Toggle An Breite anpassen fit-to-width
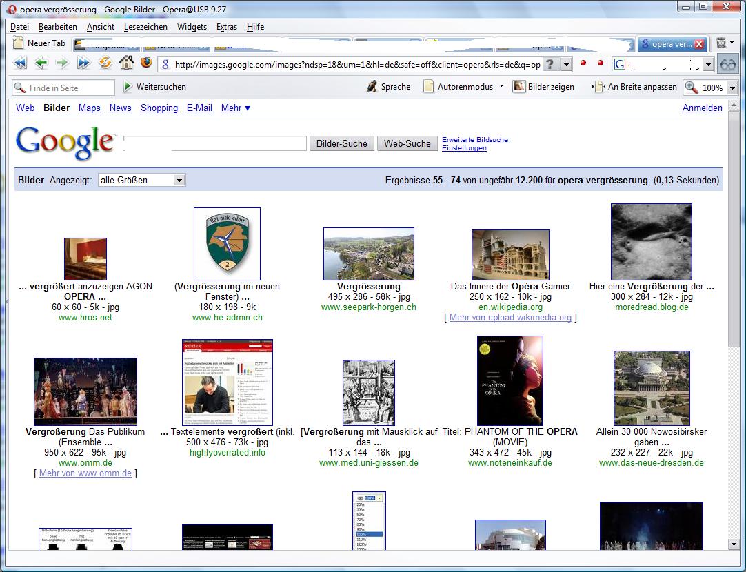The image size is (746, 572). click(x=635, y=87)
